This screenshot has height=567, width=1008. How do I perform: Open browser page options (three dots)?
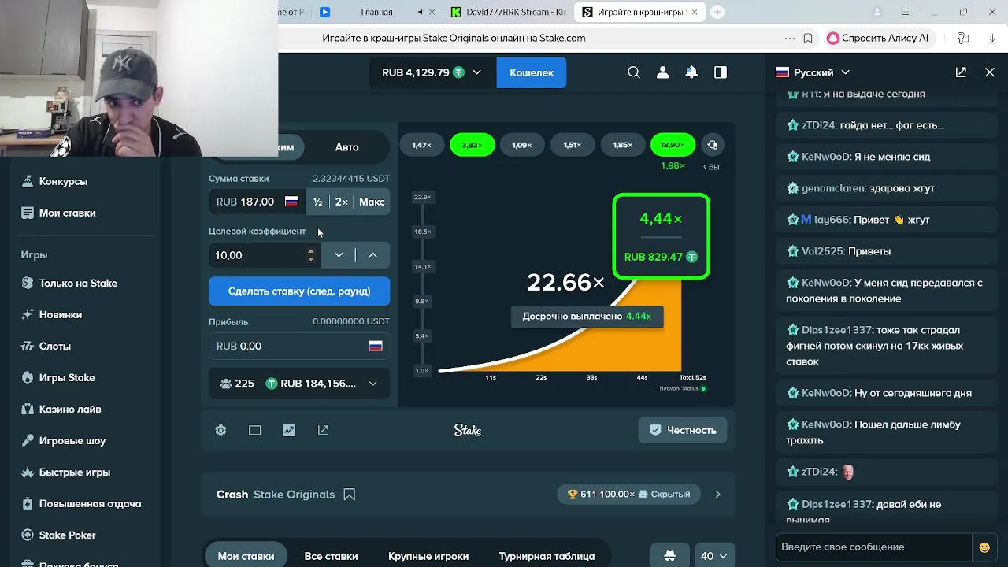(790, 38)
